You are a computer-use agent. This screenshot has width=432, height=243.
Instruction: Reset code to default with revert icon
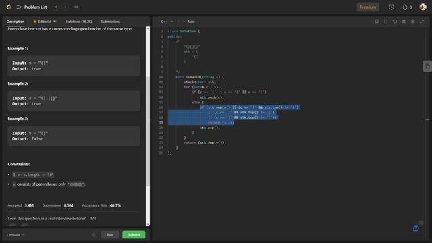click(x=395, y=21)
